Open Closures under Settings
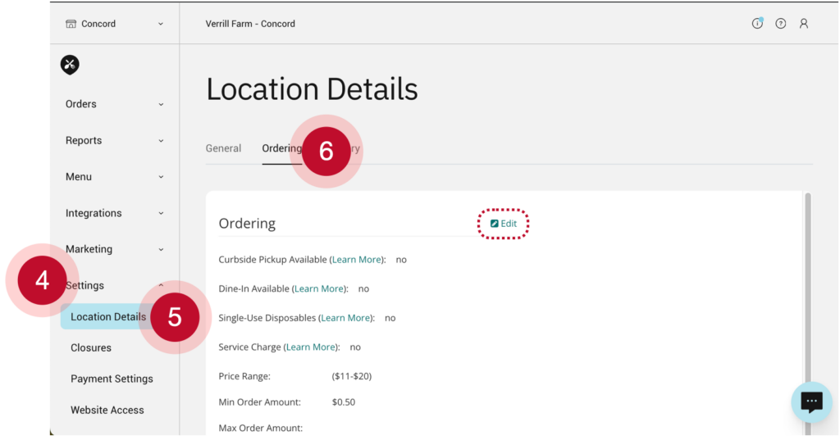The height and width of the screenshot is (440, 840). tap(91, 347)
